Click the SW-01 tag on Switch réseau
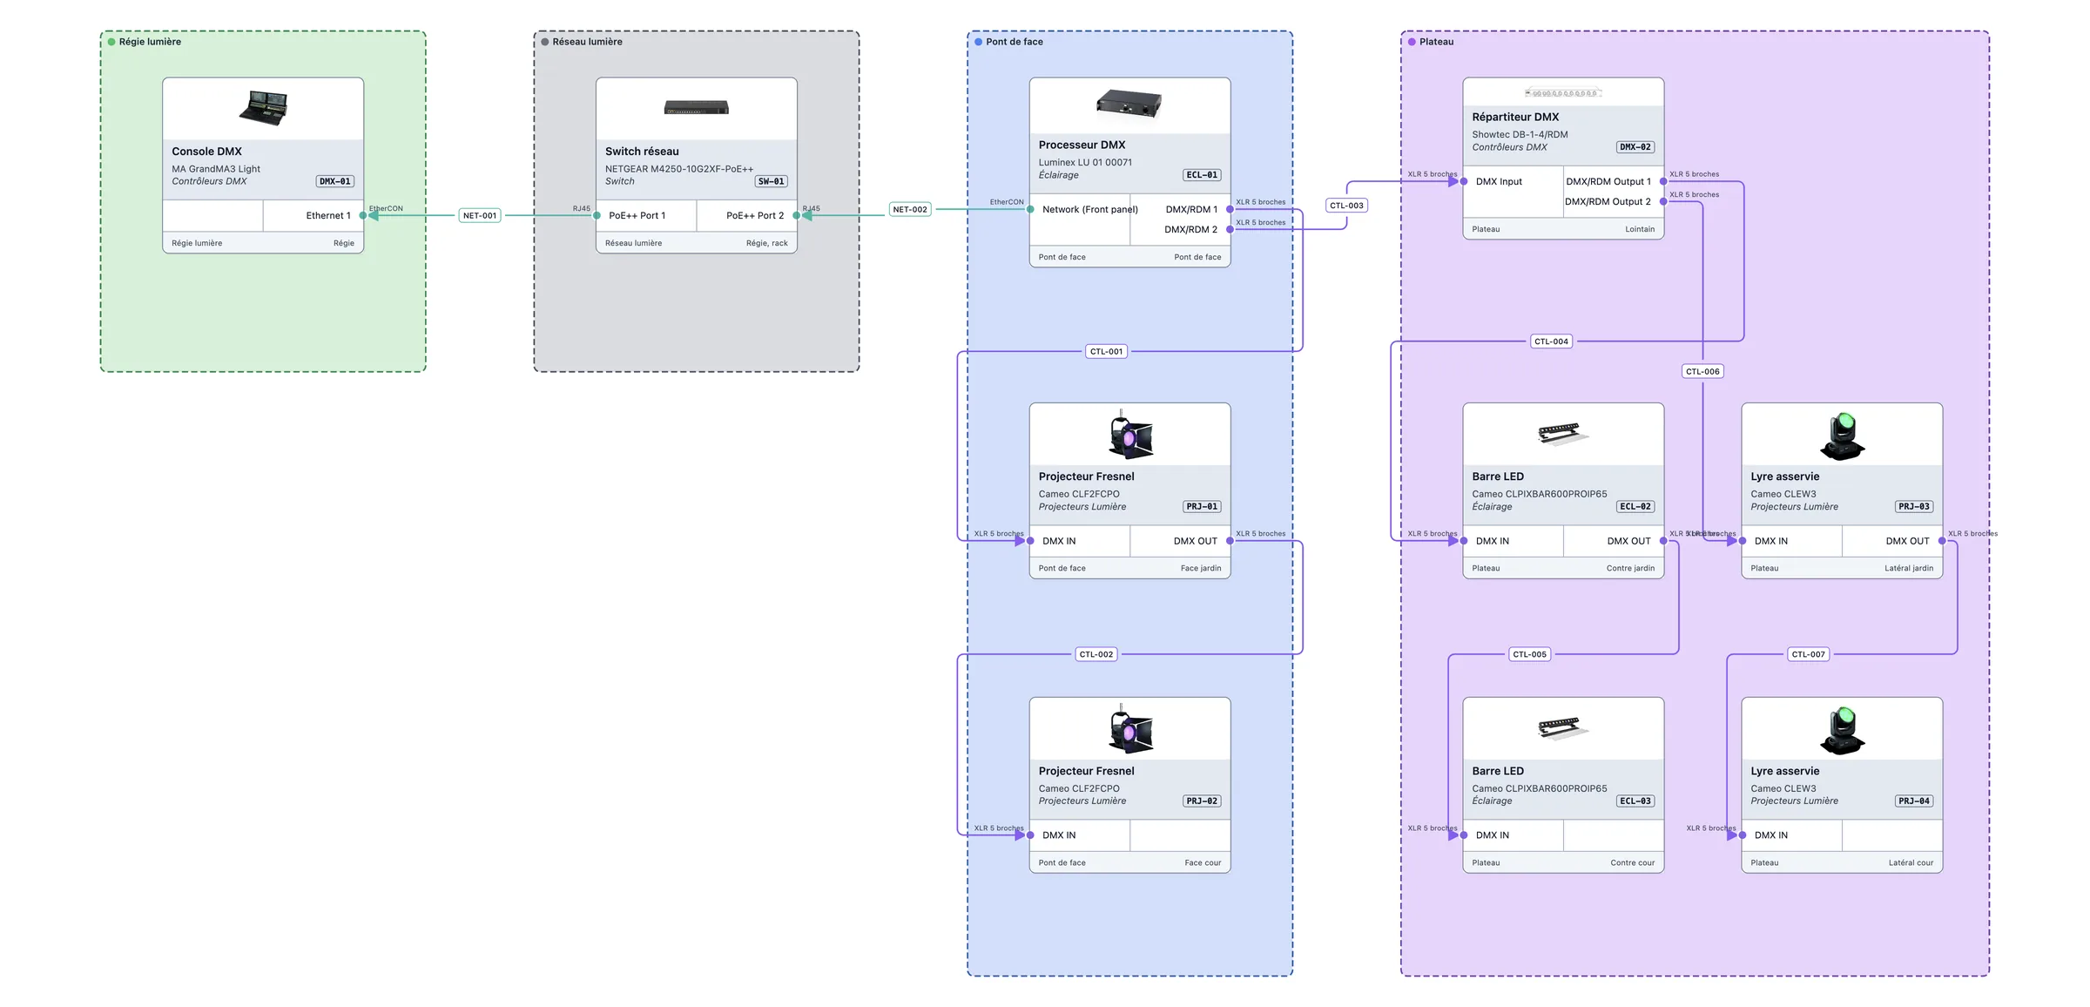This screenshot has width=2090, height=1007. [x=772, y=181]
